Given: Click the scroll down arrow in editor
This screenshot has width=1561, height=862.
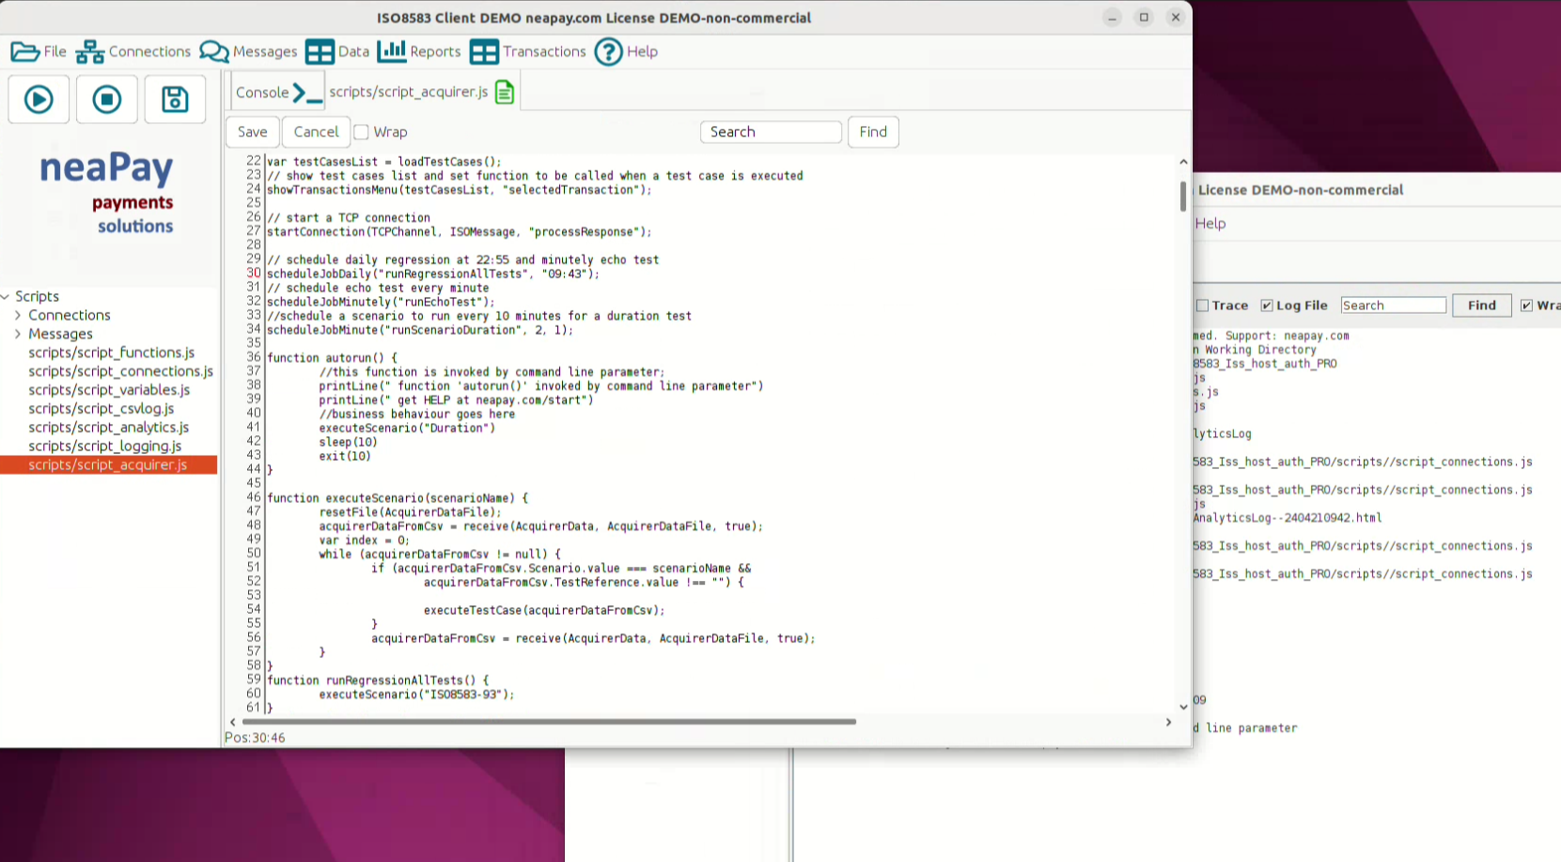Looking at the screenshot, I should tap(1183, 707).
